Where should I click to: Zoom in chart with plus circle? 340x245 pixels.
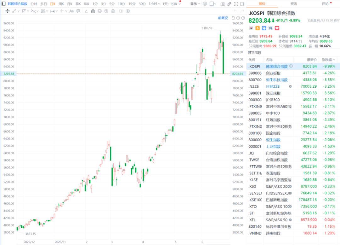coord(243,18)
